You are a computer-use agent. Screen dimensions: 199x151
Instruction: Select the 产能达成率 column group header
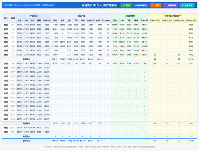click(x=130, y=16)
